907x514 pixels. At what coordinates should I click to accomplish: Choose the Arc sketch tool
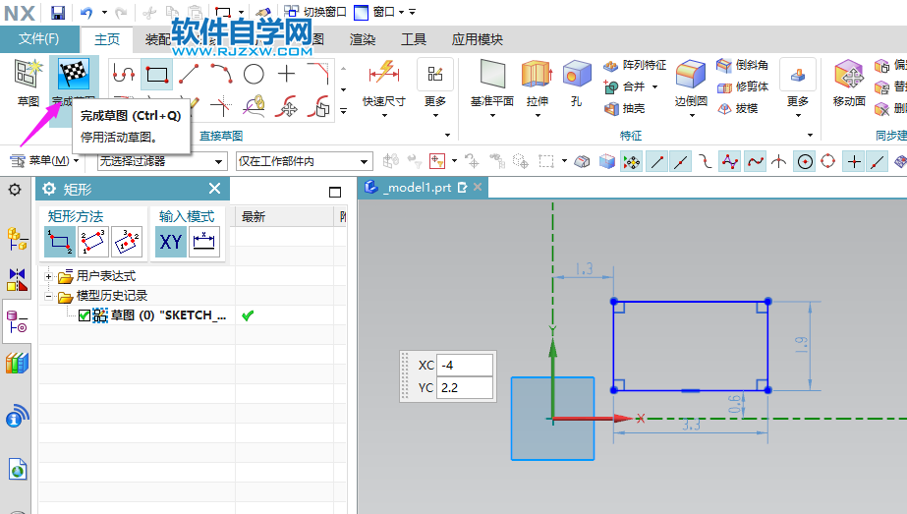[x=221, y=74]
